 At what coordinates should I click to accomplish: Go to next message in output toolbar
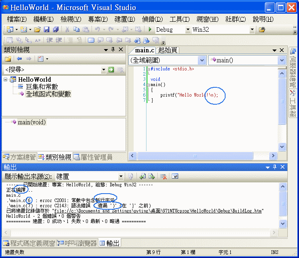coord(152,176)
